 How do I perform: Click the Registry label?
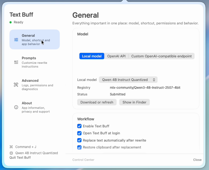coord(84,88)
